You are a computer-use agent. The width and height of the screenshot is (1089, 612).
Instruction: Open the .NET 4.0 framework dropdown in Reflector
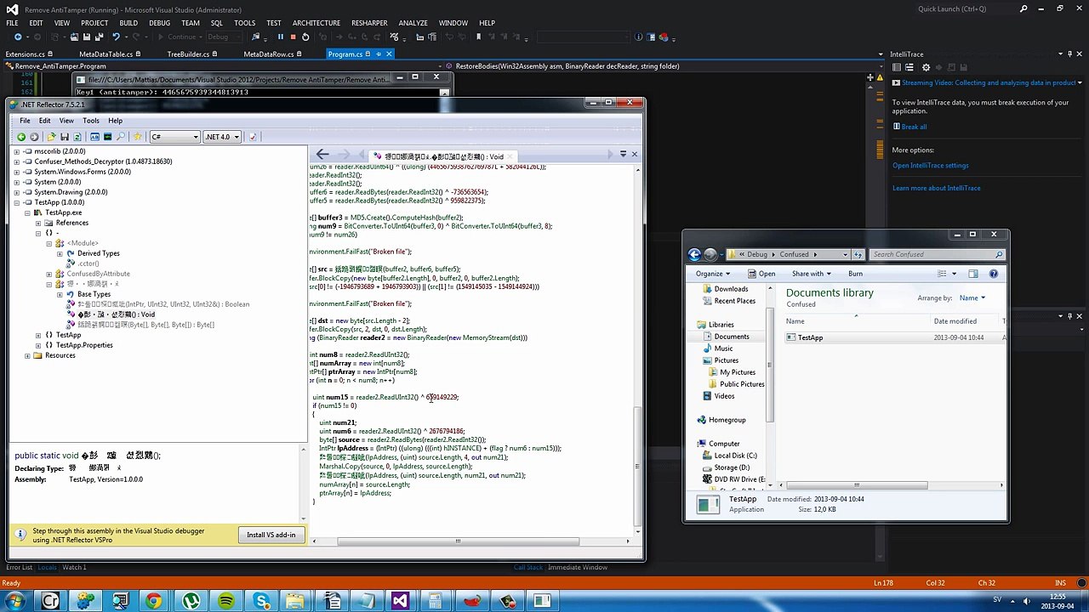222,137
